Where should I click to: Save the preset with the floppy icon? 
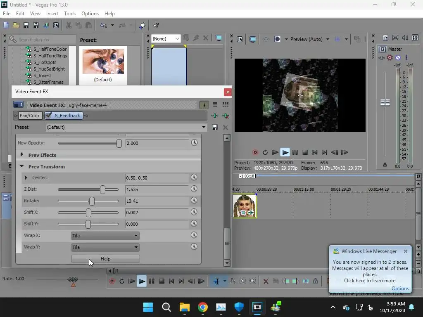coord(215,127)
